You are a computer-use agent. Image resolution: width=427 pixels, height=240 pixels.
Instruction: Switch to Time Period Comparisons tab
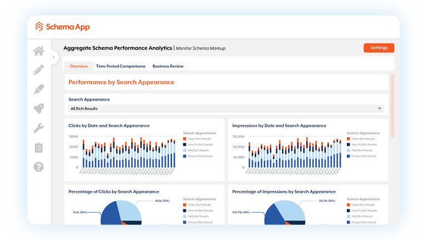(x=121, y=66)
